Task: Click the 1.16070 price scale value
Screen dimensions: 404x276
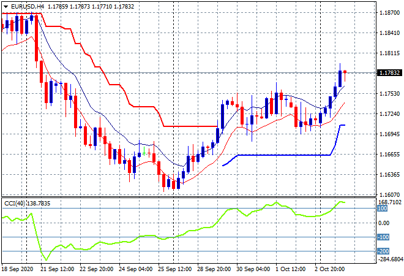Action: 389,194
